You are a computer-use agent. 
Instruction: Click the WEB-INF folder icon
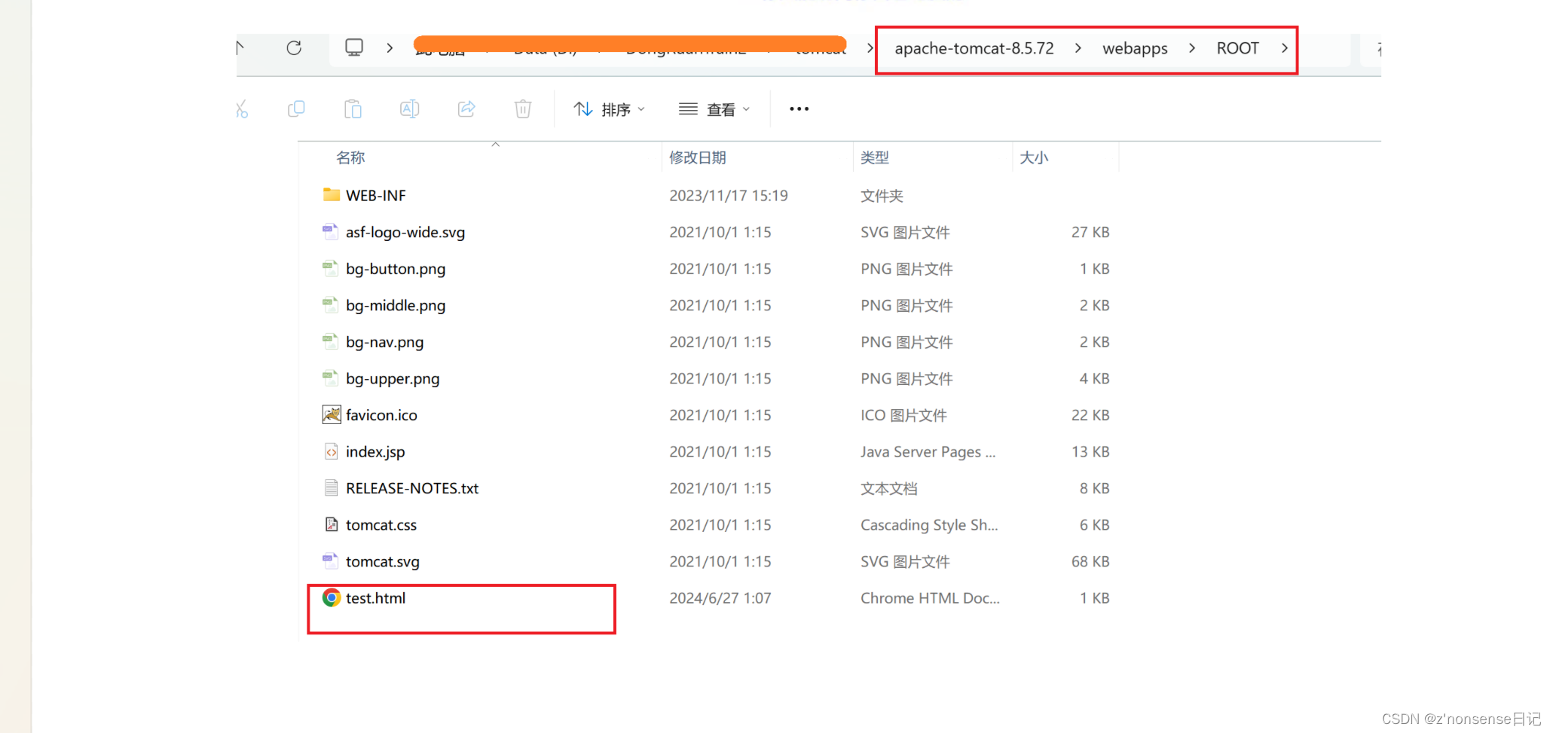pyautogui.click(x=332, y=195)
